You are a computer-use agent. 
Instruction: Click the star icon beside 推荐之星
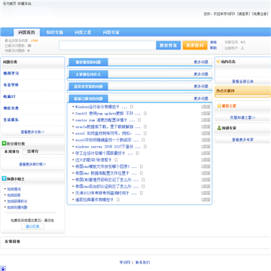tap(219, 105)
